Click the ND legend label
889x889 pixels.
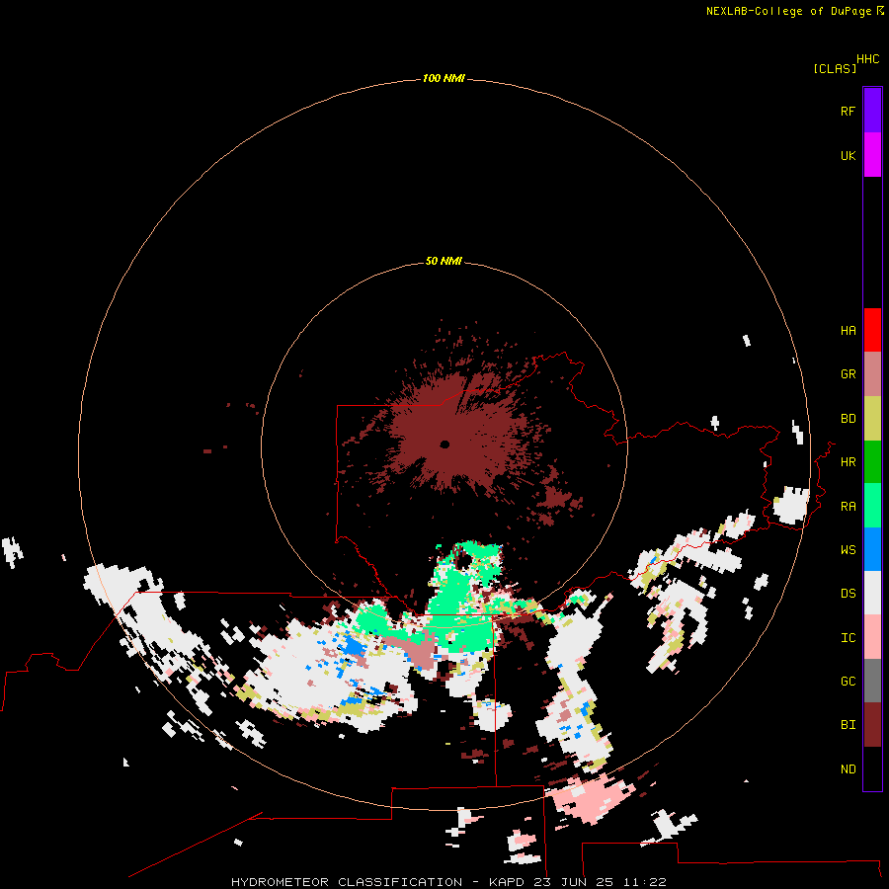pos(848,769)
